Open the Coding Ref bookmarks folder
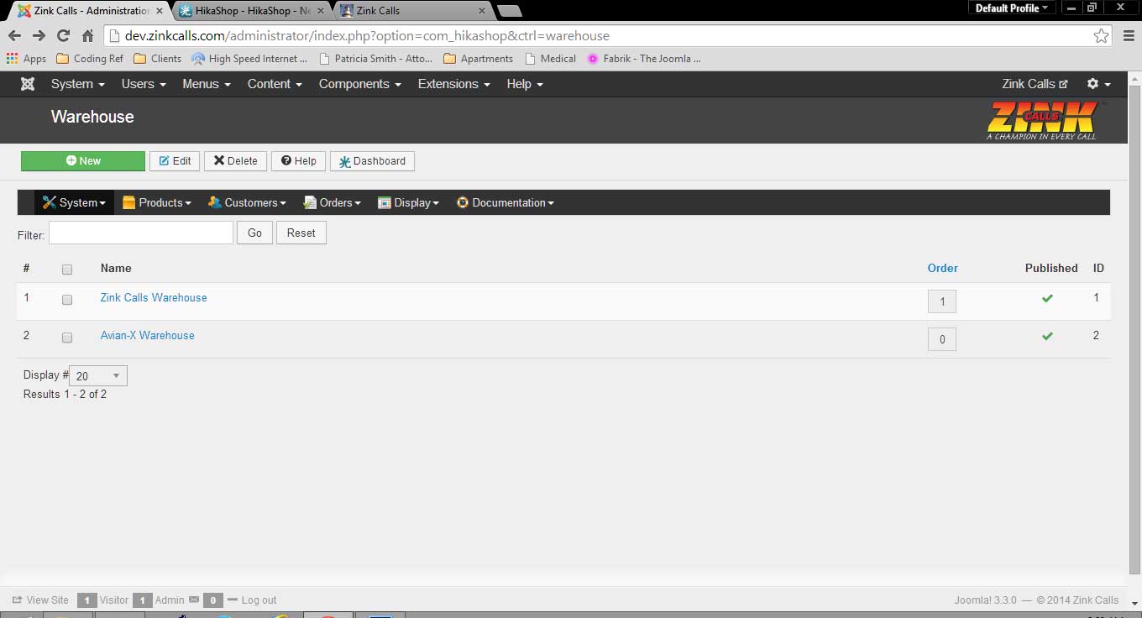 point(90,59)
